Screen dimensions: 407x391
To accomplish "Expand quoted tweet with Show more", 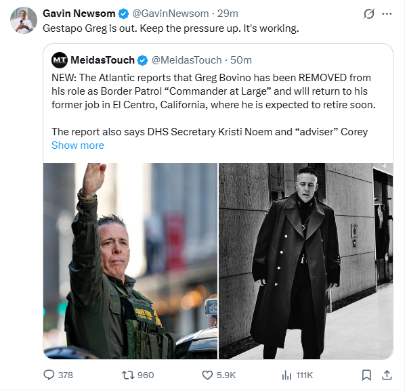I will pos(78,145).
